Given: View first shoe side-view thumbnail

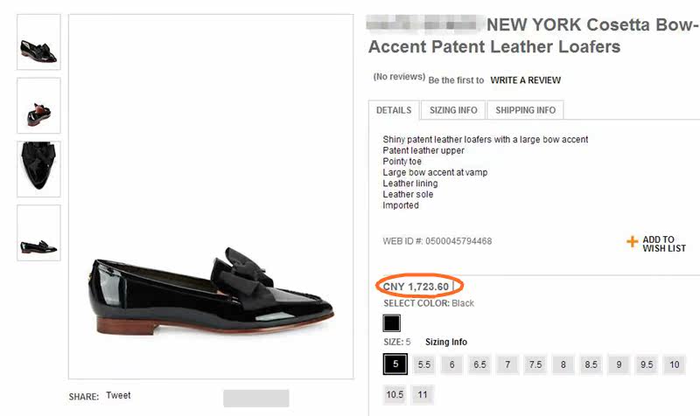Looking at the screenshot, I should (x=38, y=42).
